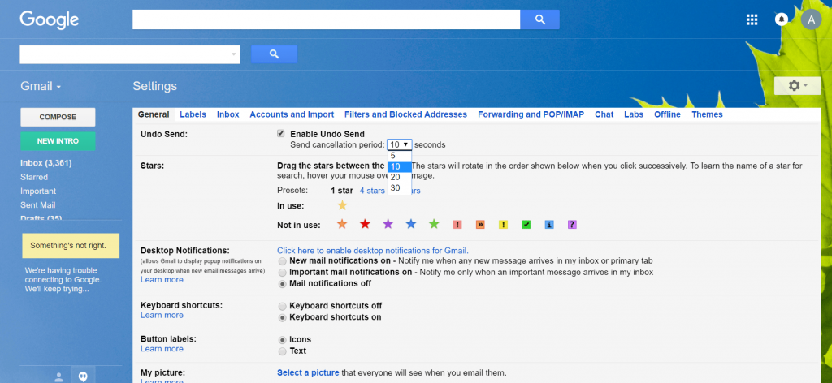This screenshot has width=832, height=383.
Task: Toggle the Enable Undo Send checkbox
Action: coord(280,134)
